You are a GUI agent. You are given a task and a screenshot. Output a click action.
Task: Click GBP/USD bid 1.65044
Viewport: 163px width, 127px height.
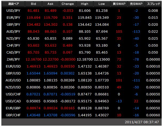tap(33, 73)
